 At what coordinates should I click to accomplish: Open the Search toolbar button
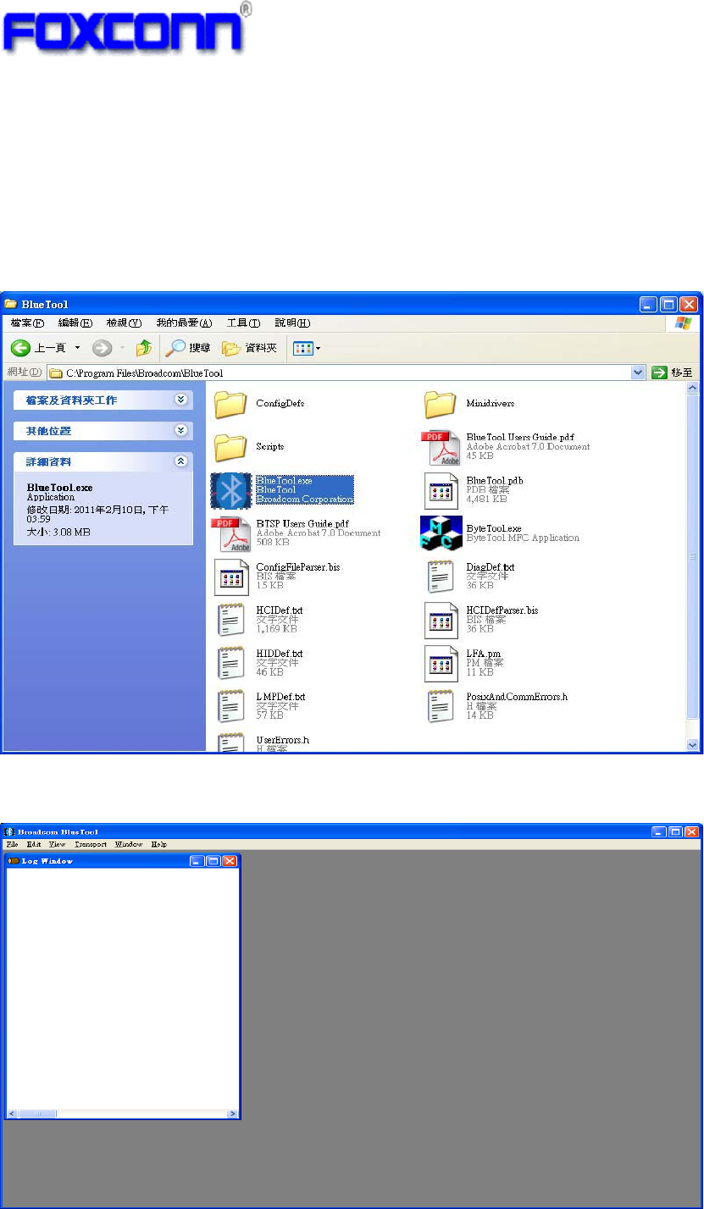(188, 348)
